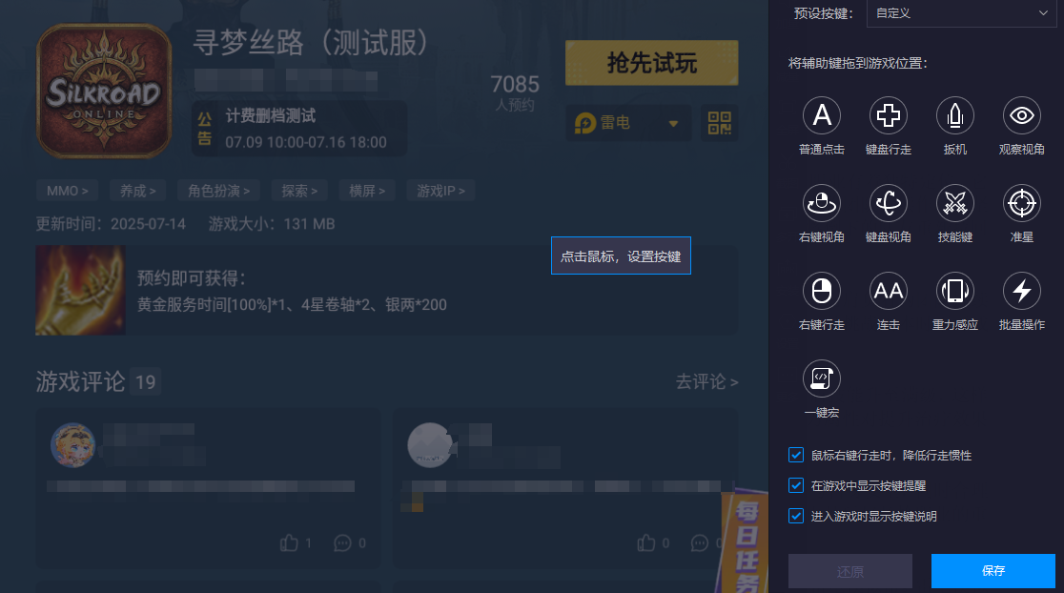Select the 连击 (AA) icon
This screenshot has height=593, width=1064.
(x=889, y=291)
